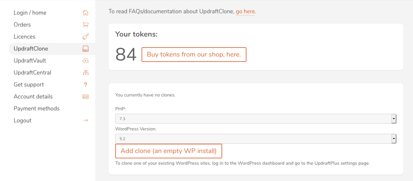Screen dimensions: 413x181
Task: Click the ID card icon for Account details
Action: click(x=86, y=96)
